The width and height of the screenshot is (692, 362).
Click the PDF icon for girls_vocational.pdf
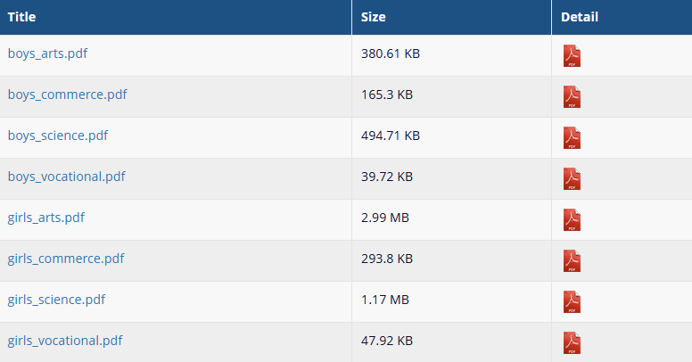(x=572, y=343)
